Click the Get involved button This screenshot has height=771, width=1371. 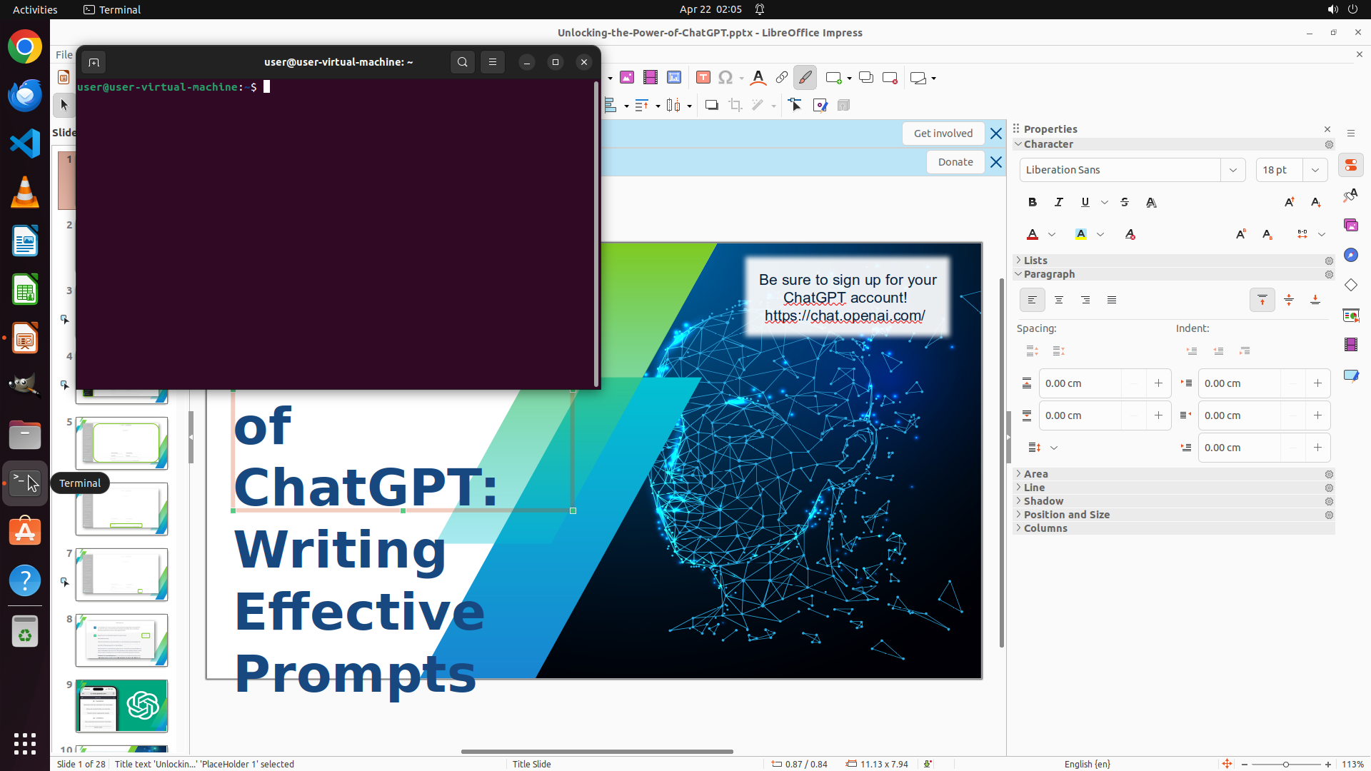click(x=943, y=133)
